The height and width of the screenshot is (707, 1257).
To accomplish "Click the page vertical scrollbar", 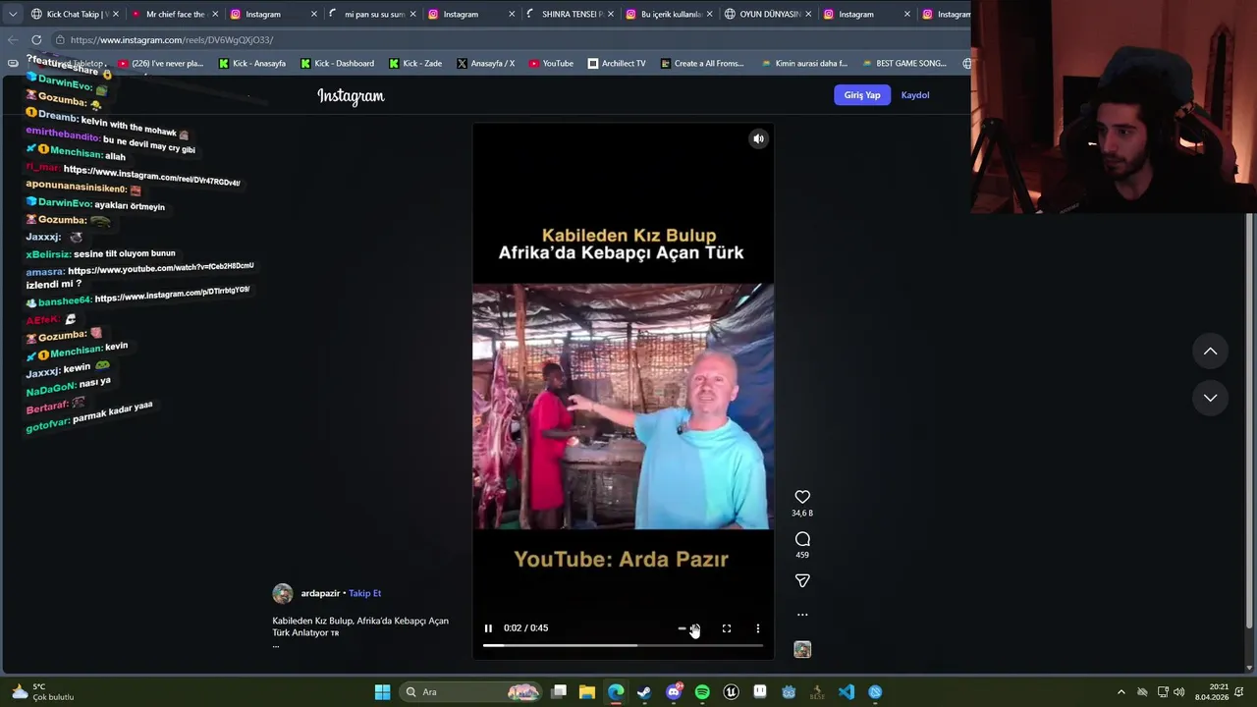I will pos(1250,422).
